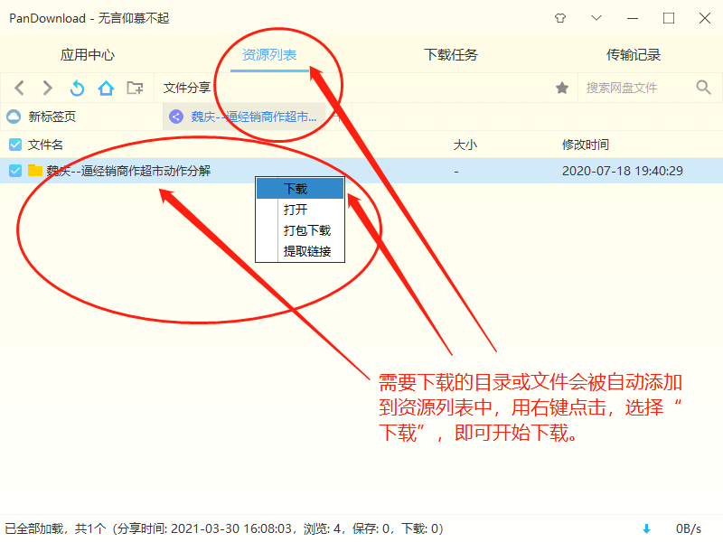Click the back navigation arrow
The width and height of the screenshot is (723, 542).
tap(20, 88)
